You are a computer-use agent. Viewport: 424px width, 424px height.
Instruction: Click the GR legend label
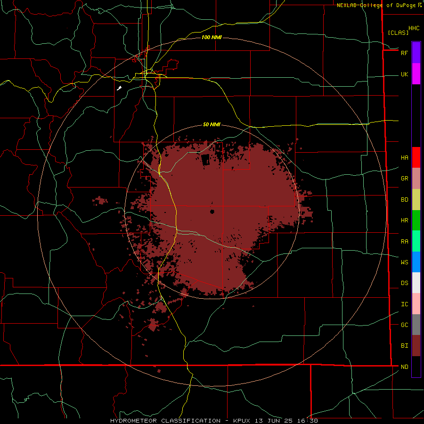pyautogui.click(x=404, y=179)
